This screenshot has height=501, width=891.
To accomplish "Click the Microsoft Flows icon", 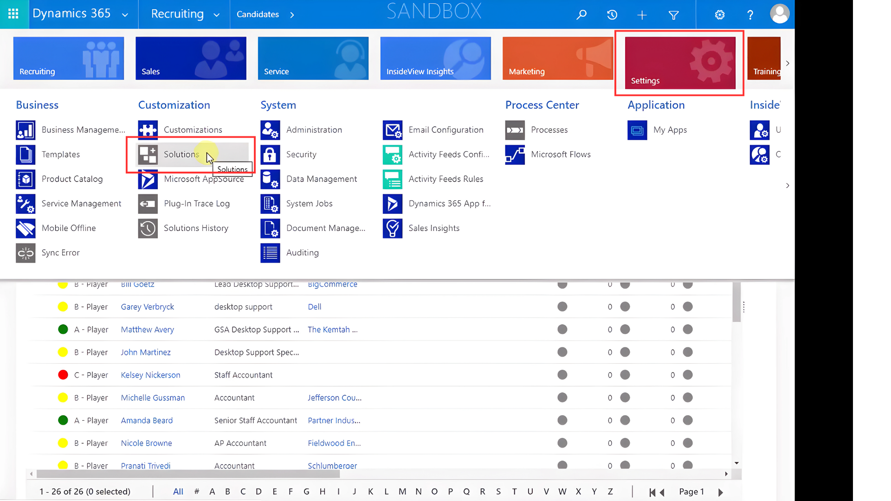I will pos(515,154).
